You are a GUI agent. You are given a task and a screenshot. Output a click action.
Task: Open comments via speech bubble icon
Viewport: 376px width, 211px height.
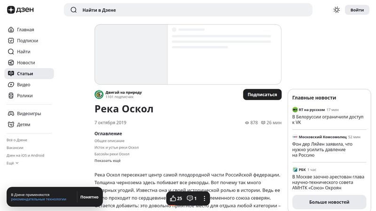190,198
